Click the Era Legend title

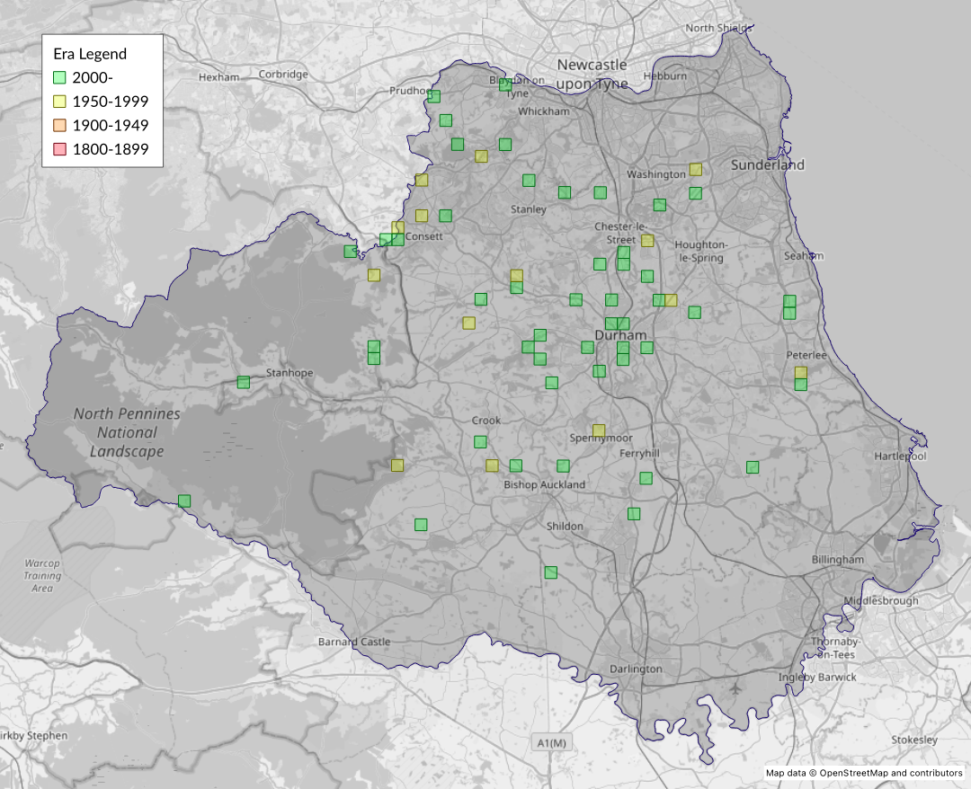[90, 54]
